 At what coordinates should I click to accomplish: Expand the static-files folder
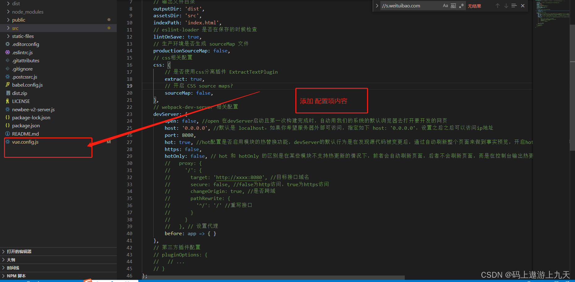58,36
